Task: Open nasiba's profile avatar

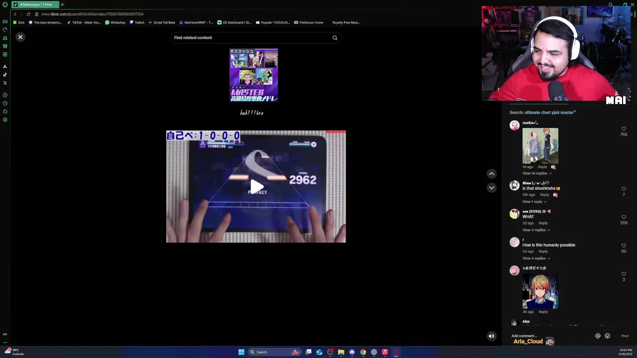Action: [x=515, y=125]
